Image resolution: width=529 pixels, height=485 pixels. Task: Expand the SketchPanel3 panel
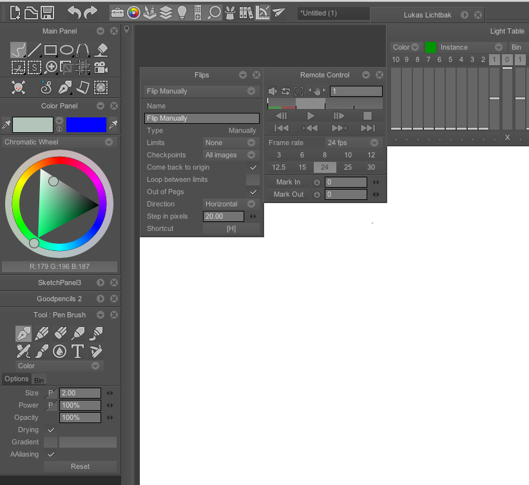click(101, 282)
